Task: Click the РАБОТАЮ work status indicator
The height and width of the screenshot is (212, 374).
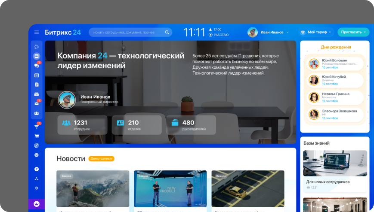Action: (x=219, y=35)
